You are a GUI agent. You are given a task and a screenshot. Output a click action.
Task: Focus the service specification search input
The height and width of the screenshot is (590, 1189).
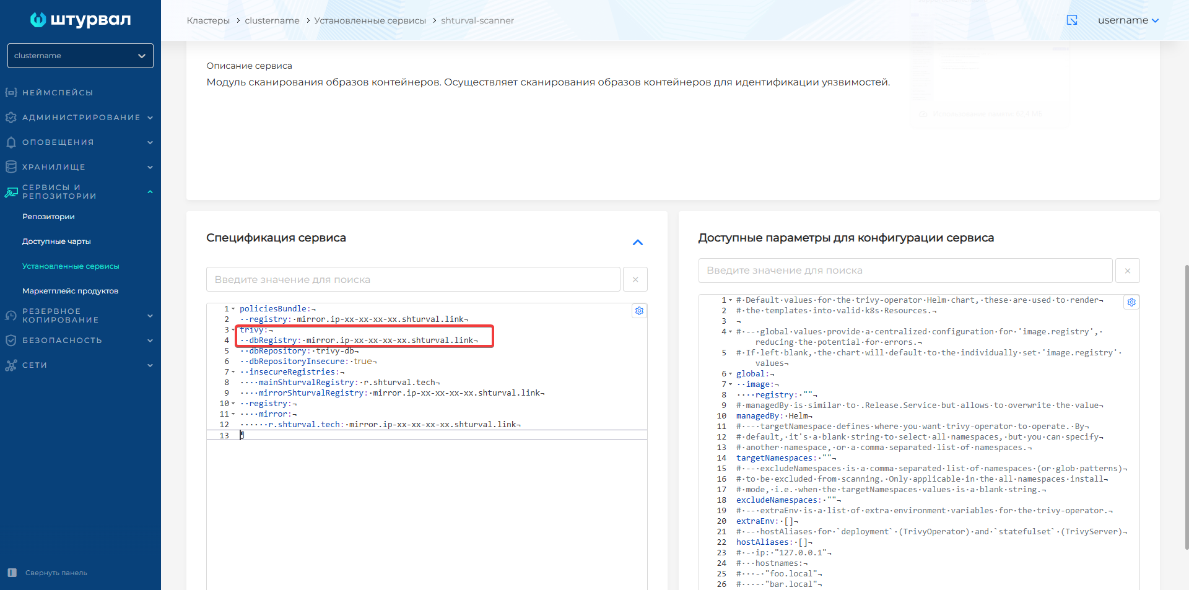(413, 280)
